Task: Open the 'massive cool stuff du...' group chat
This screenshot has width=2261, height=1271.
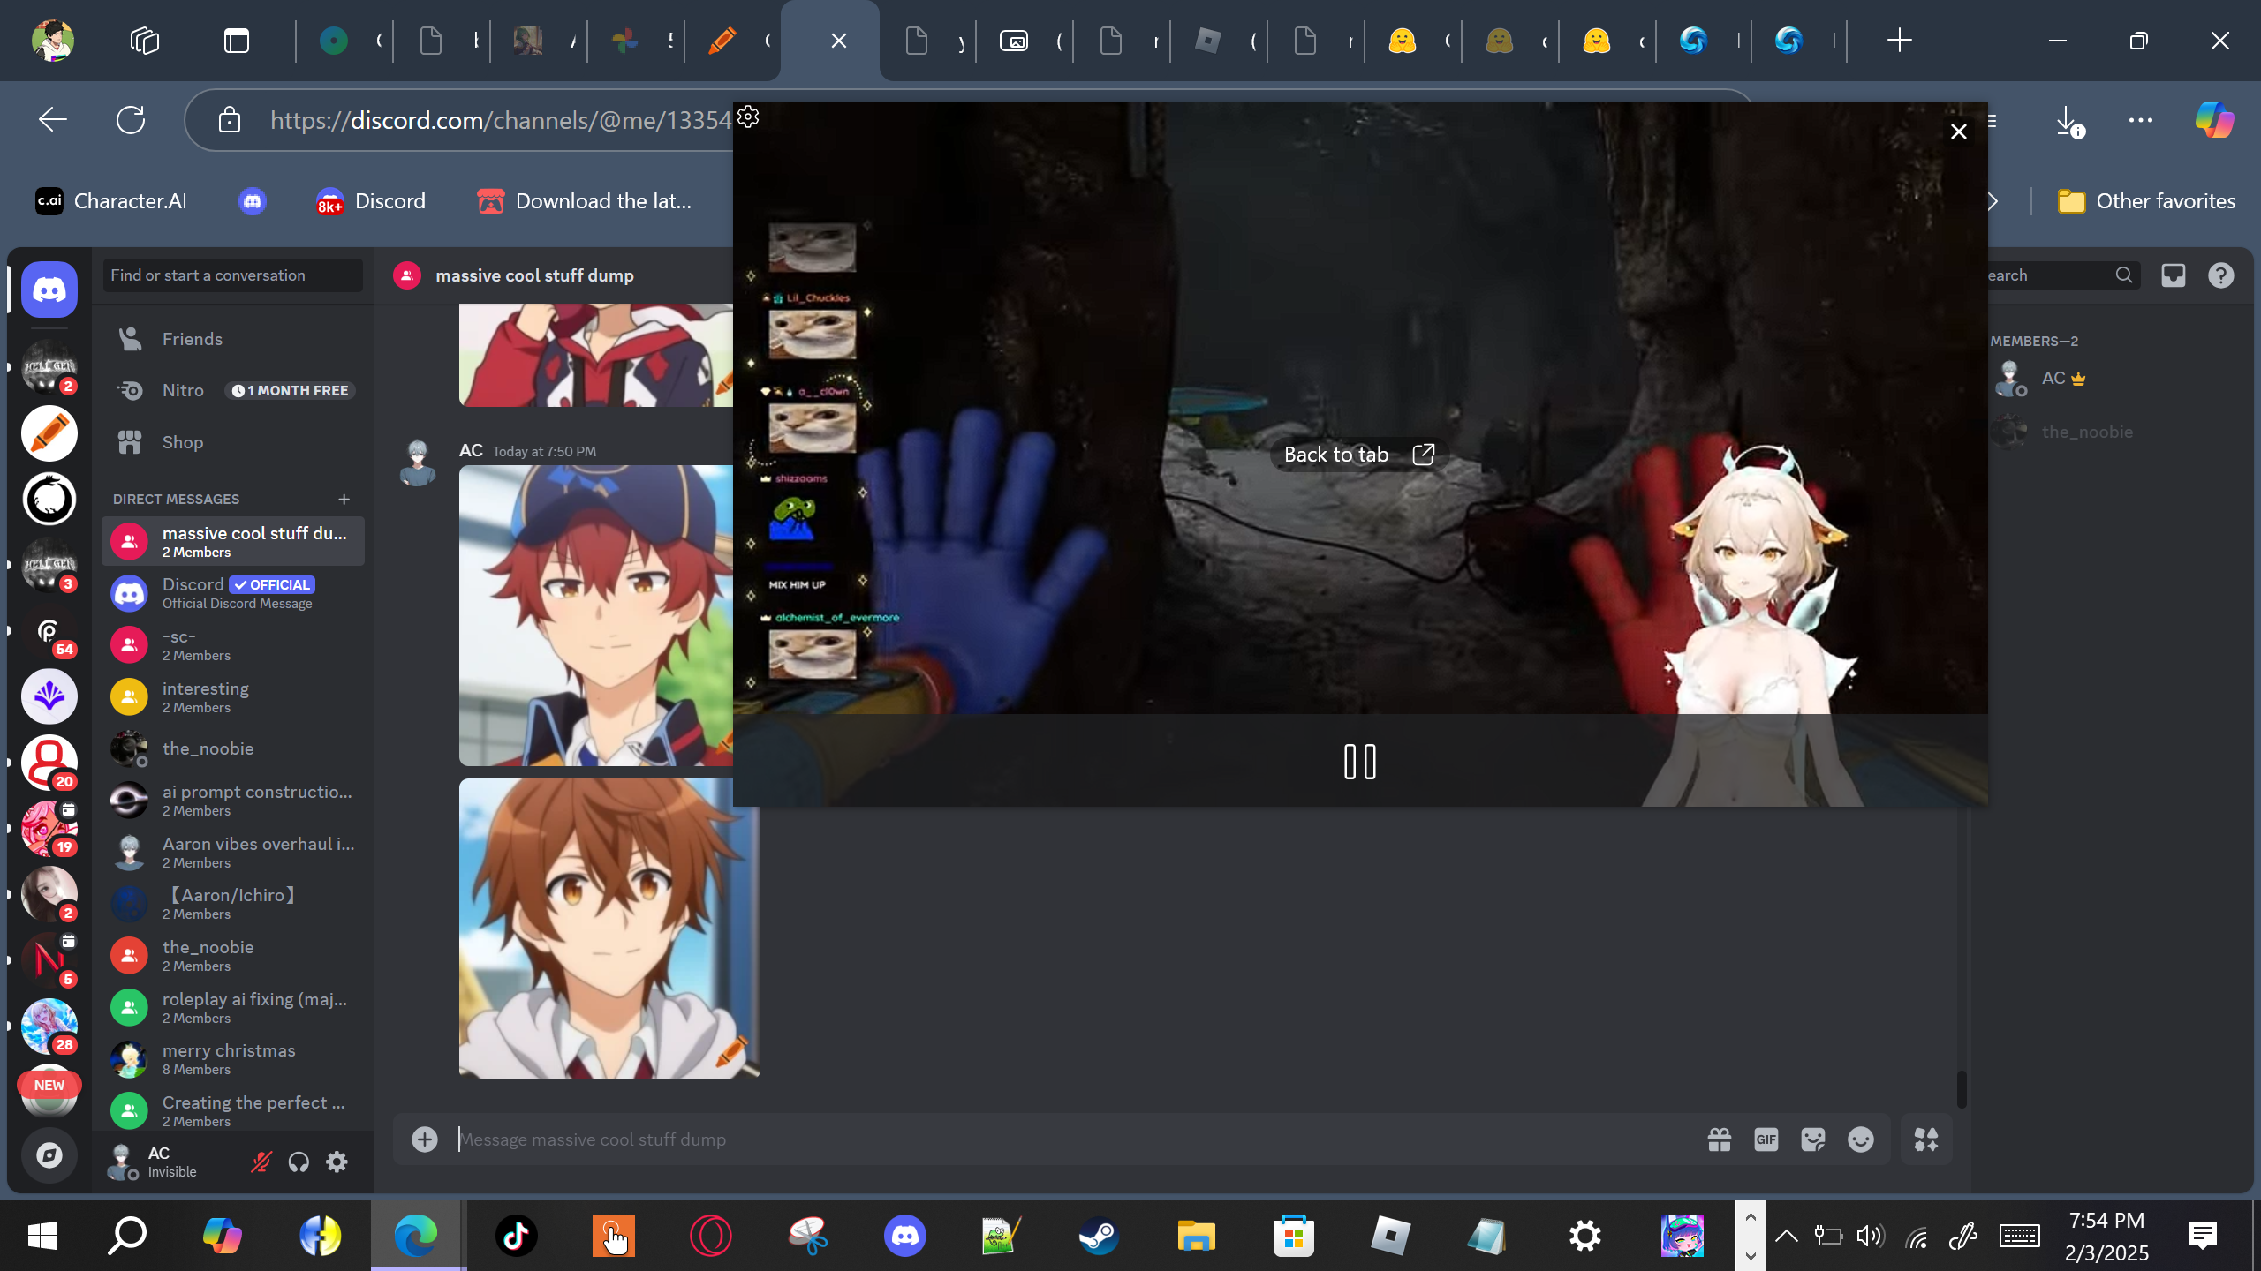Action: pos(233,541)
